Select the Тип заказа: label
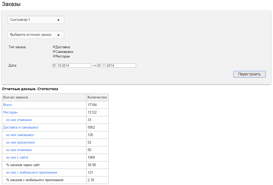The width and height of the screenshot is (273, 185). click(x=17, y=47)
